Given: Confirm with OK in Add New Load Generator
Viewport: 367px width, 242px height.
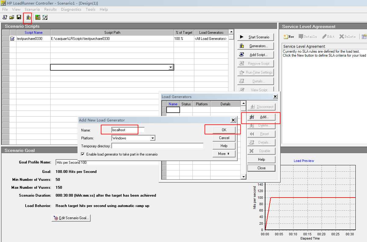Looking at the screenshot, I should pyautogui.click(x=224, y=130).
